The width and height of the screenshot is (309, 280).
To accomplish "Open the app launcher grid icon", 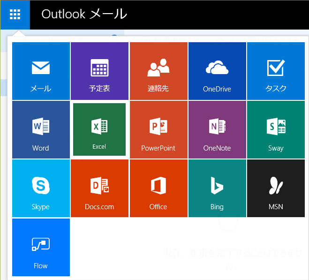I will tap(15, 15).
